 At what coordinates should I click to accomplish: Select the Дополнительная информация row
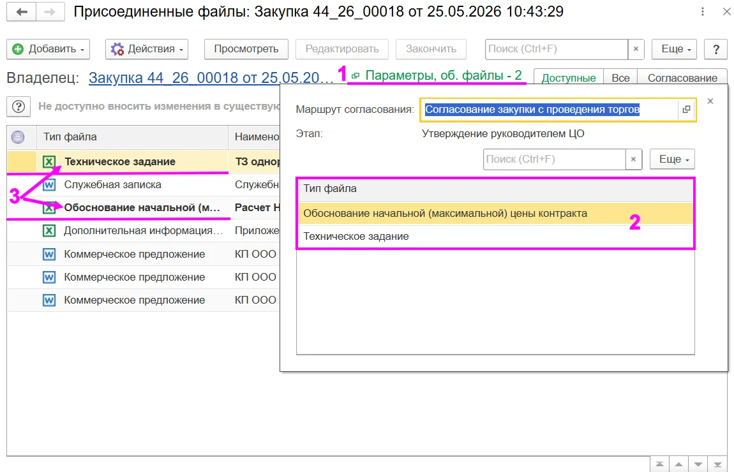click(x=143, y=231)
